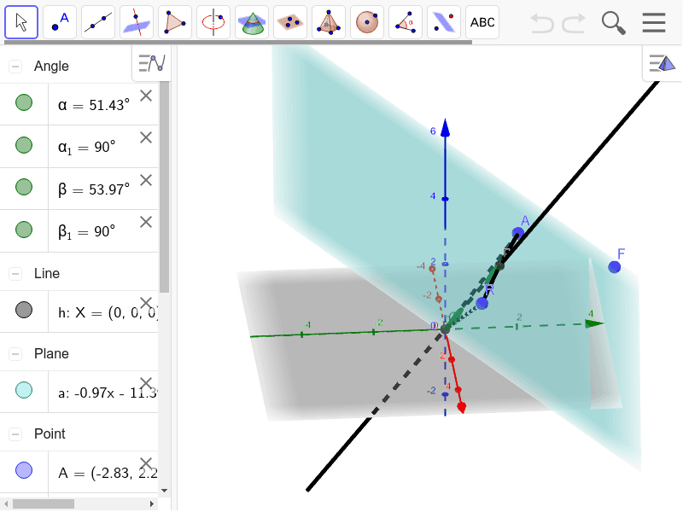This screenshot has width=683, height=512.
Task: Collapse the Line group
Action: 15,274
